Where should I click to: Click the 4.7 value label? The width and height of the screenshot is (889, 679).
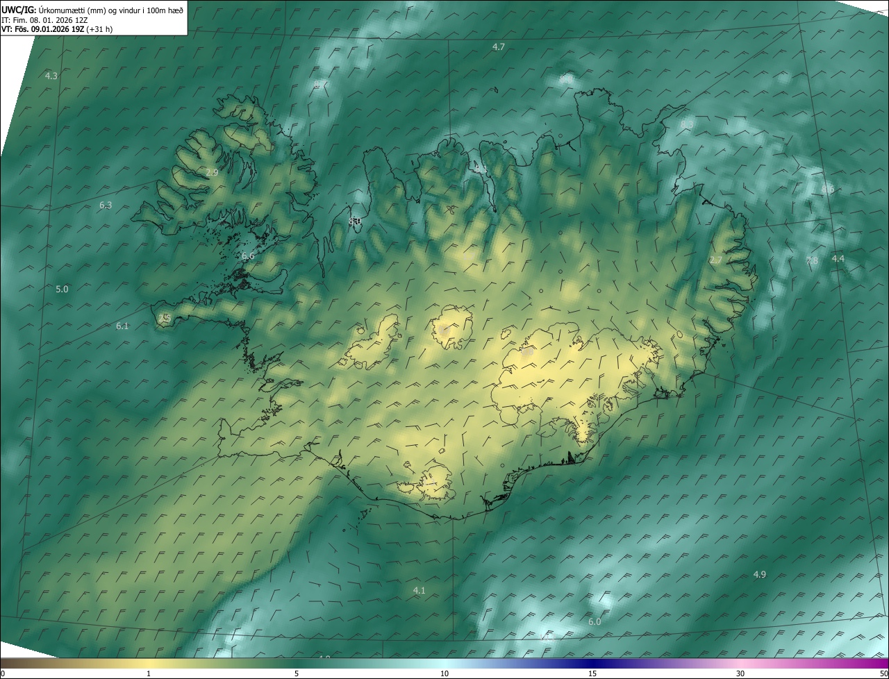[x=499, y=47]
